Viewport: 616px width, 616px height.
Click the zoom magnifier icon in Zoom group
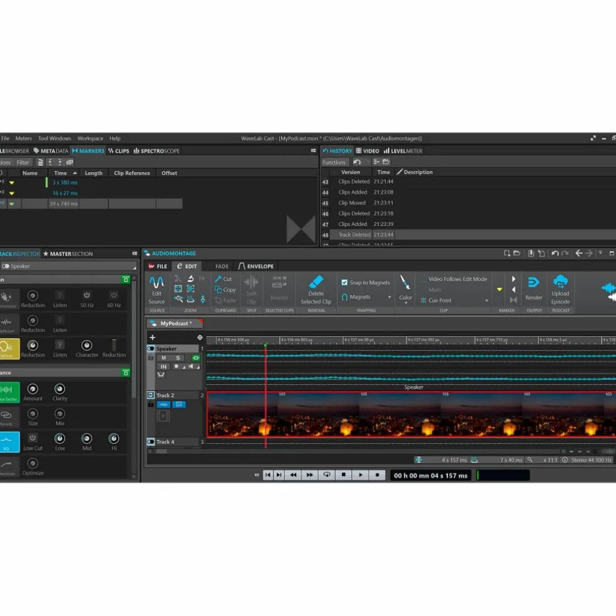click(x=178, y=299)
